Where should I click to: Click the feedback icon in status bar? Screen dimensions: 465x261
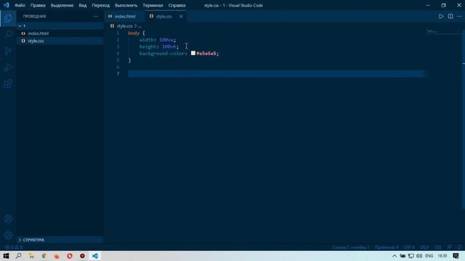(450, 247)
